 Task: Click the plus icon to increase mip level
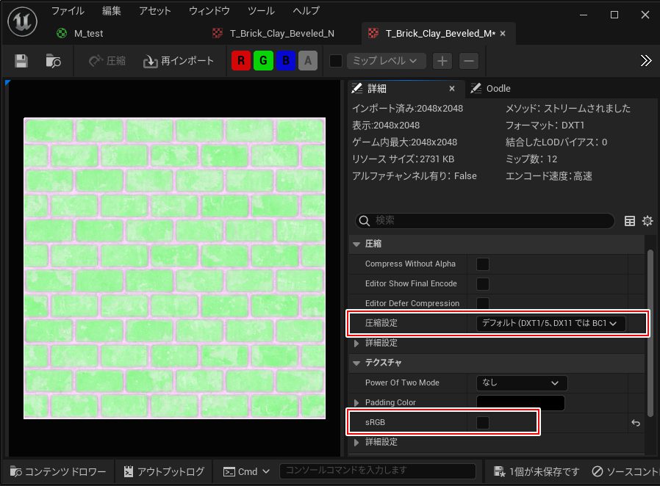click(x=442, y=61)
